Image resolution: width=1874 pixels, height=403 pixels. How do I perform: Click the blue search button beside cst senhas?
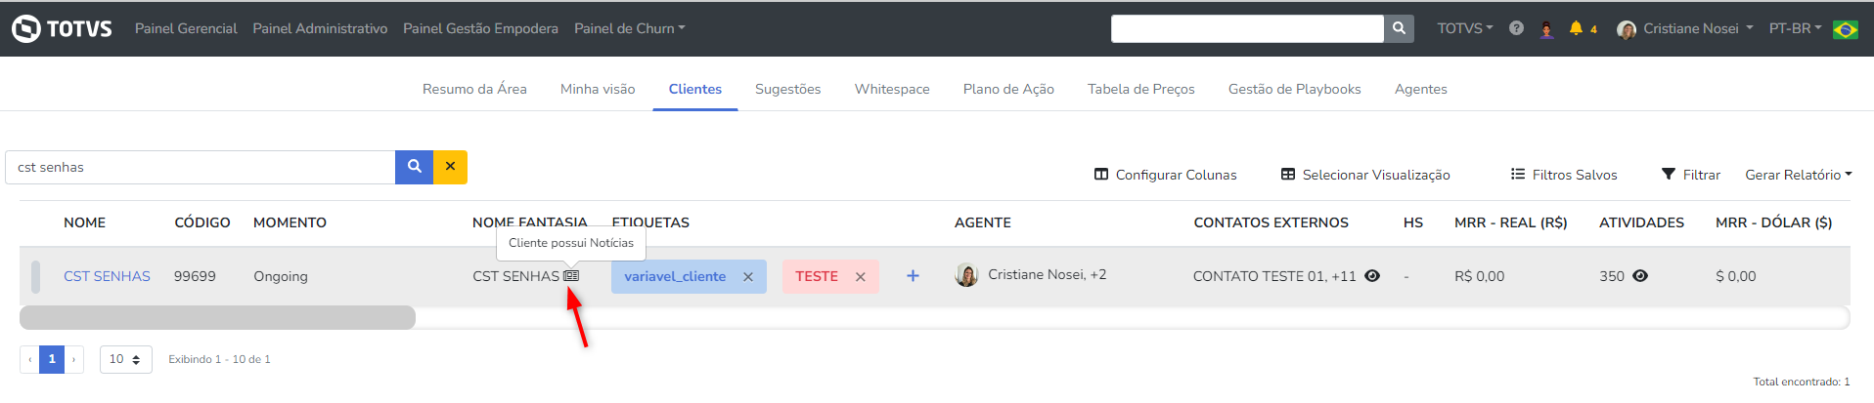(414, 167)
